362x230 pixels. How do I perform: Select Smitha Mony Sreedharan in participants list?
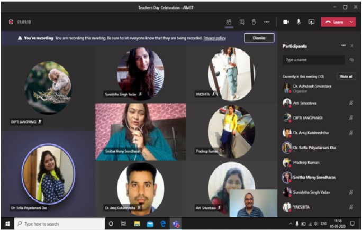(315, 177)
